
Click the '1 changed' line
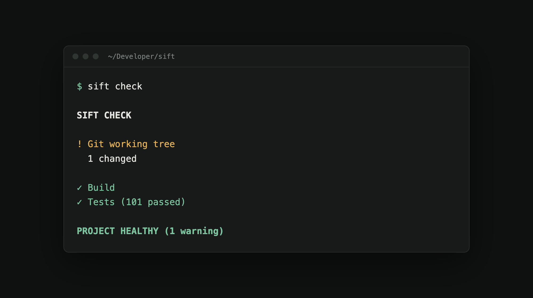click(112, 159)
